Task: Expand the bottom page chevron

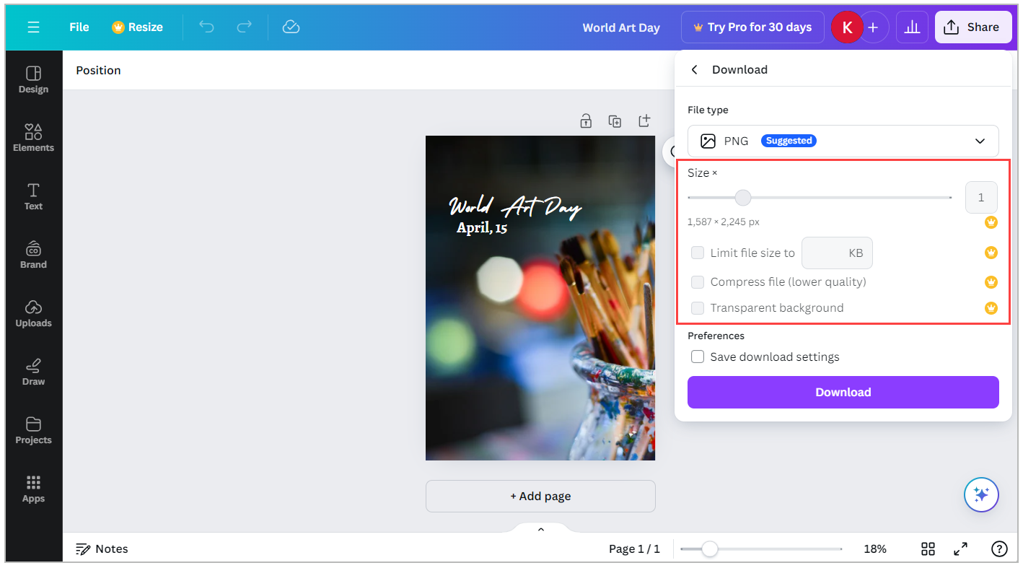Action: [540, 528]
